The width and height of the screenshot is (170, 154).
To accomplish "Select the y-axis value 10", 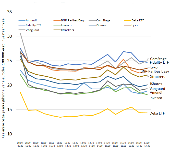I will (9, 134).
